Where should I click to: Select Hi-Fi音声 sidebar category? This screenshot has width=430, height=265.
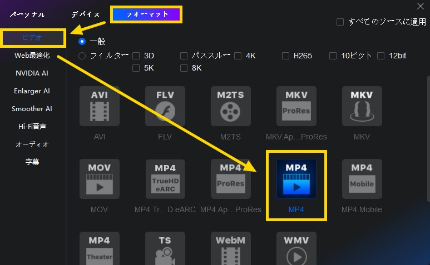pos(32,127)
